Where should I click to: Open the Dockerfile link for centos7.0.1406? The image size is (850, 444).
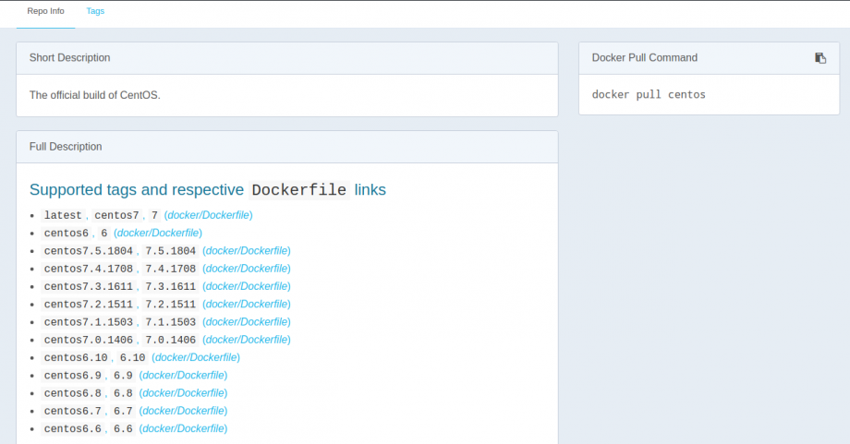(x=247, y=340)
